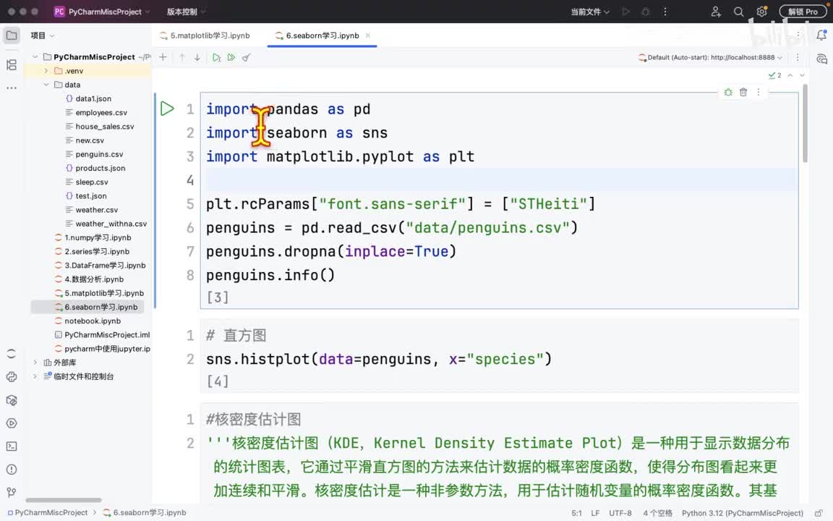
Task: Click 4 个空格 indent setting
Action: point(658,513)
